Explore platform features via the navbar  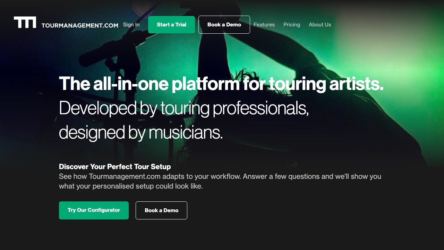pyautogui.click(x=264, y=25)
